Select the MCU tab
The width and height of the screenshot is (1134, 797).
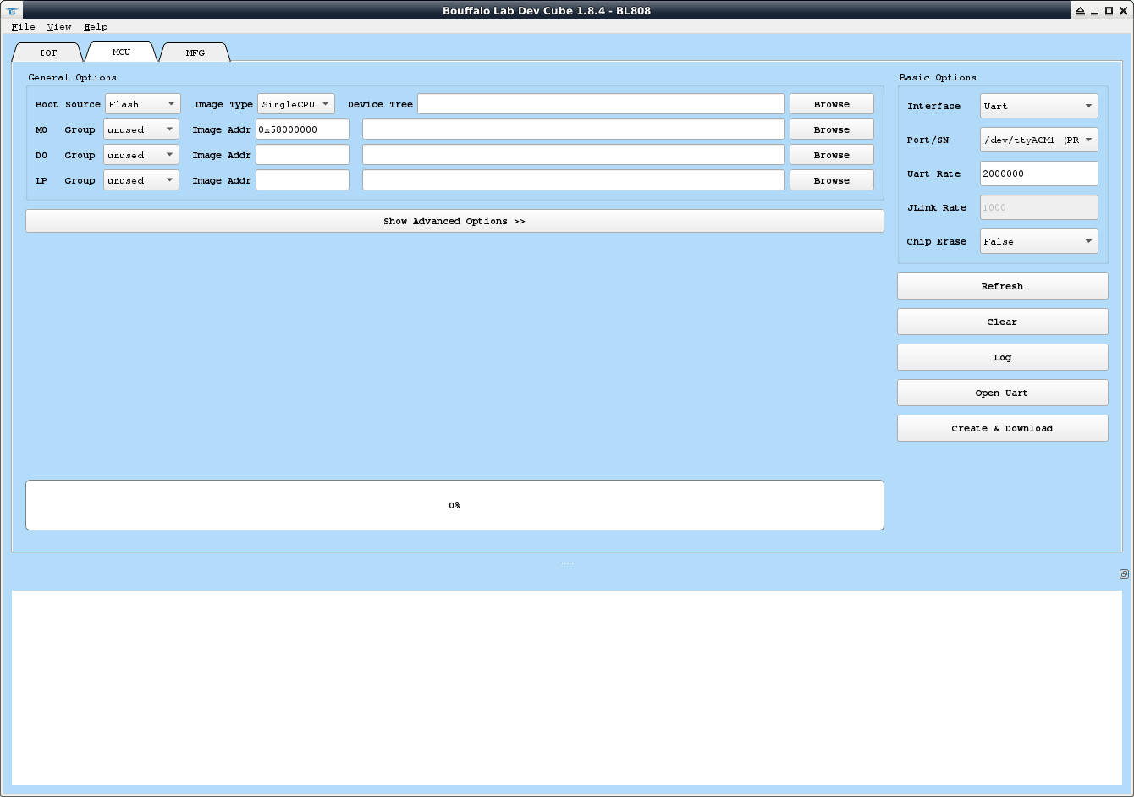coord(121,52)
